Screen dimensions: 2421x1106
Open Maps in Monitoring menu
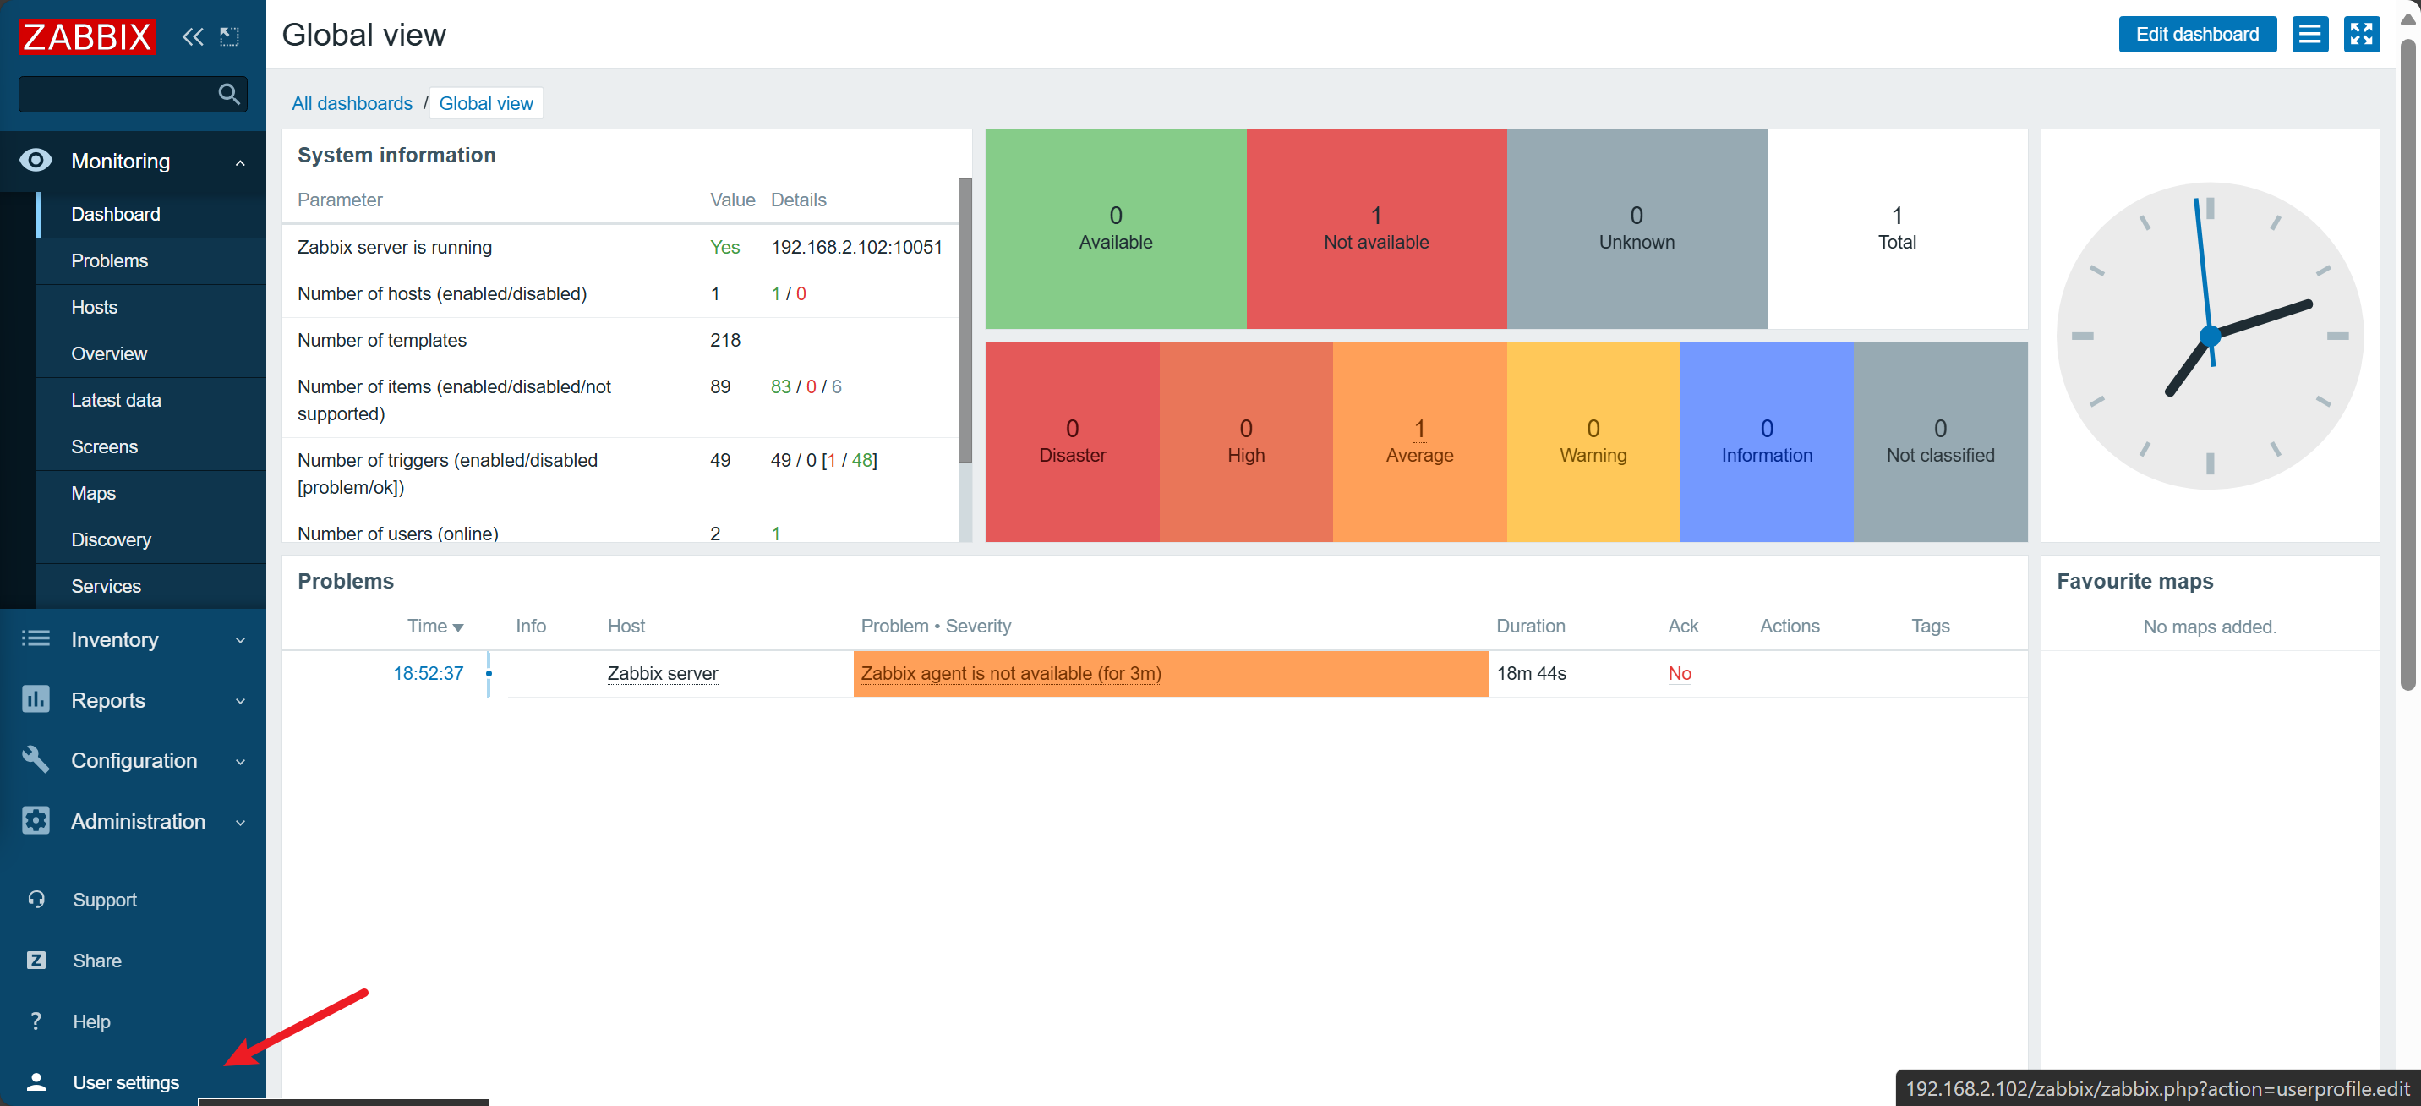(x=151, y=494)
